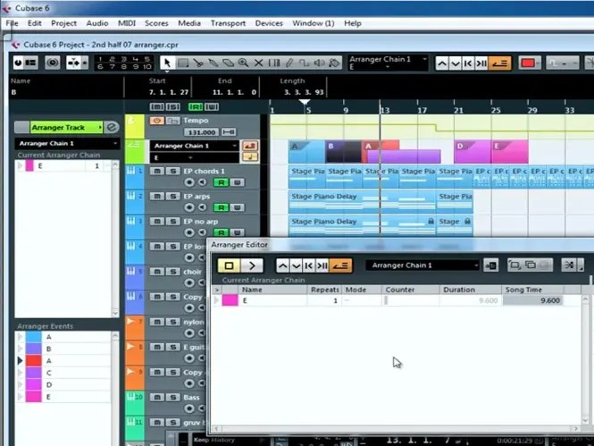Open the Transport menu
This screenshot has width=594, height=446.
point(228,23)
